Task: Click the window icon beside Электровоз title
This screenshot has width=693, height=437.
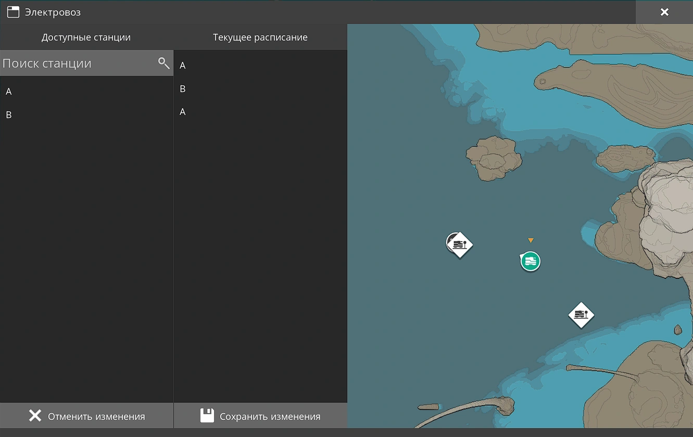Action: tap(13, 12)
